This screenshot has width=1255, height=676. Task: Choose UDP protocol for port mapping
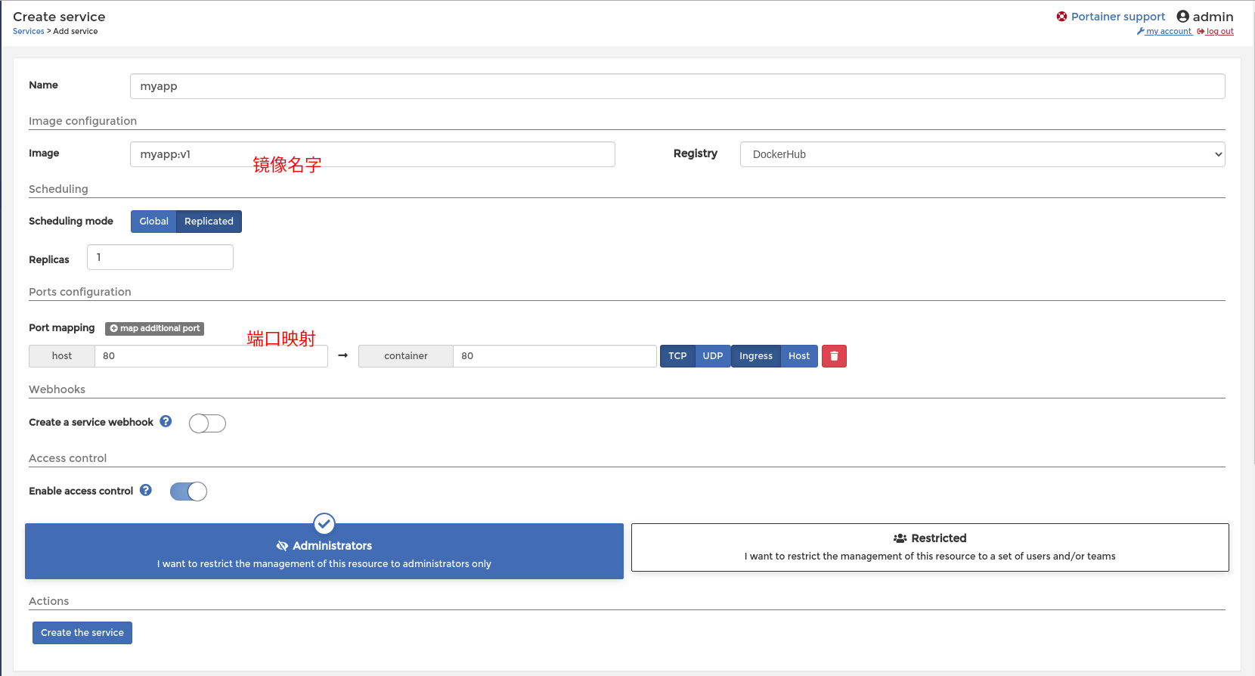click(x=713, y=356)
